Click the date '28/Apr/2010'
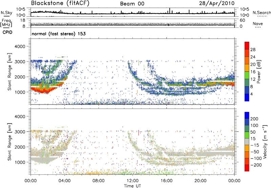This screenshot has height=188, width=271. click(x=217, y=3)
